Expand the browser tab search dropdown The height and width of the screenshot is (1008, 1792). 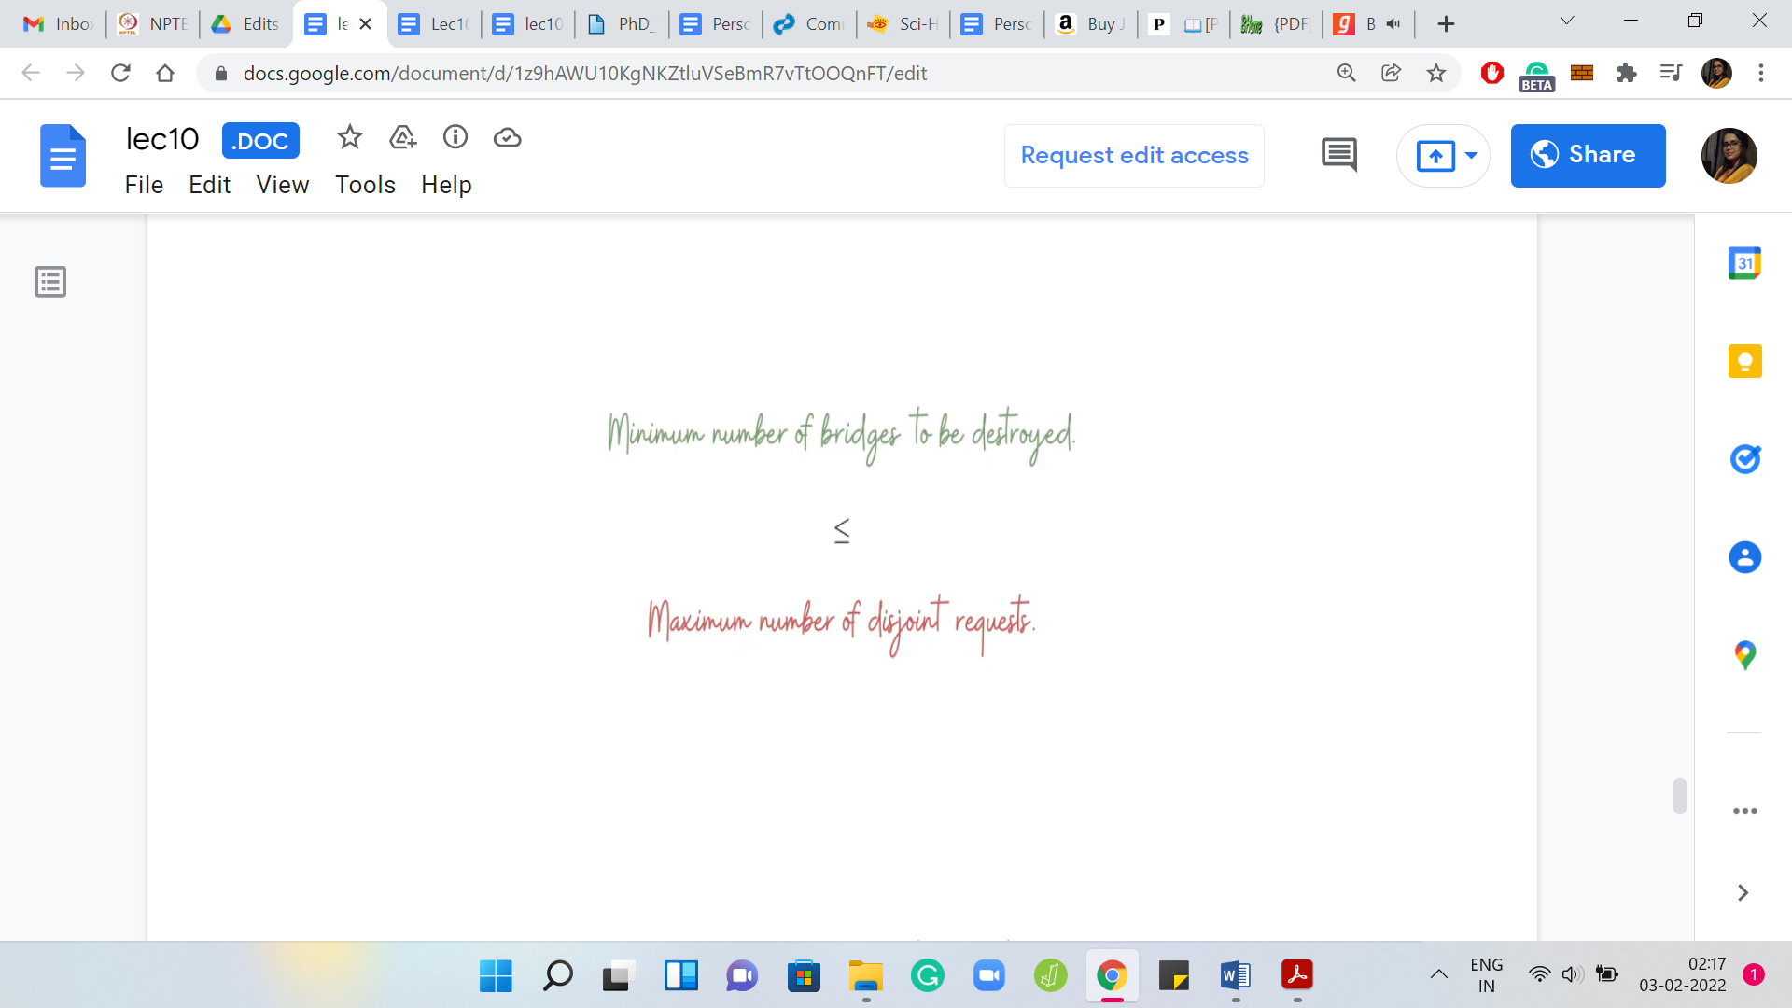(1567, 21)
